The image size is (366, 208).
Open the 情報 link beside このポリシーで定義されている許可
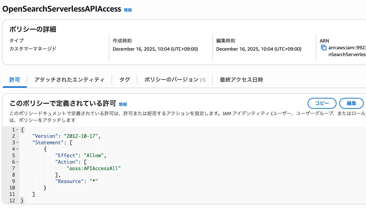coord(123,104)
